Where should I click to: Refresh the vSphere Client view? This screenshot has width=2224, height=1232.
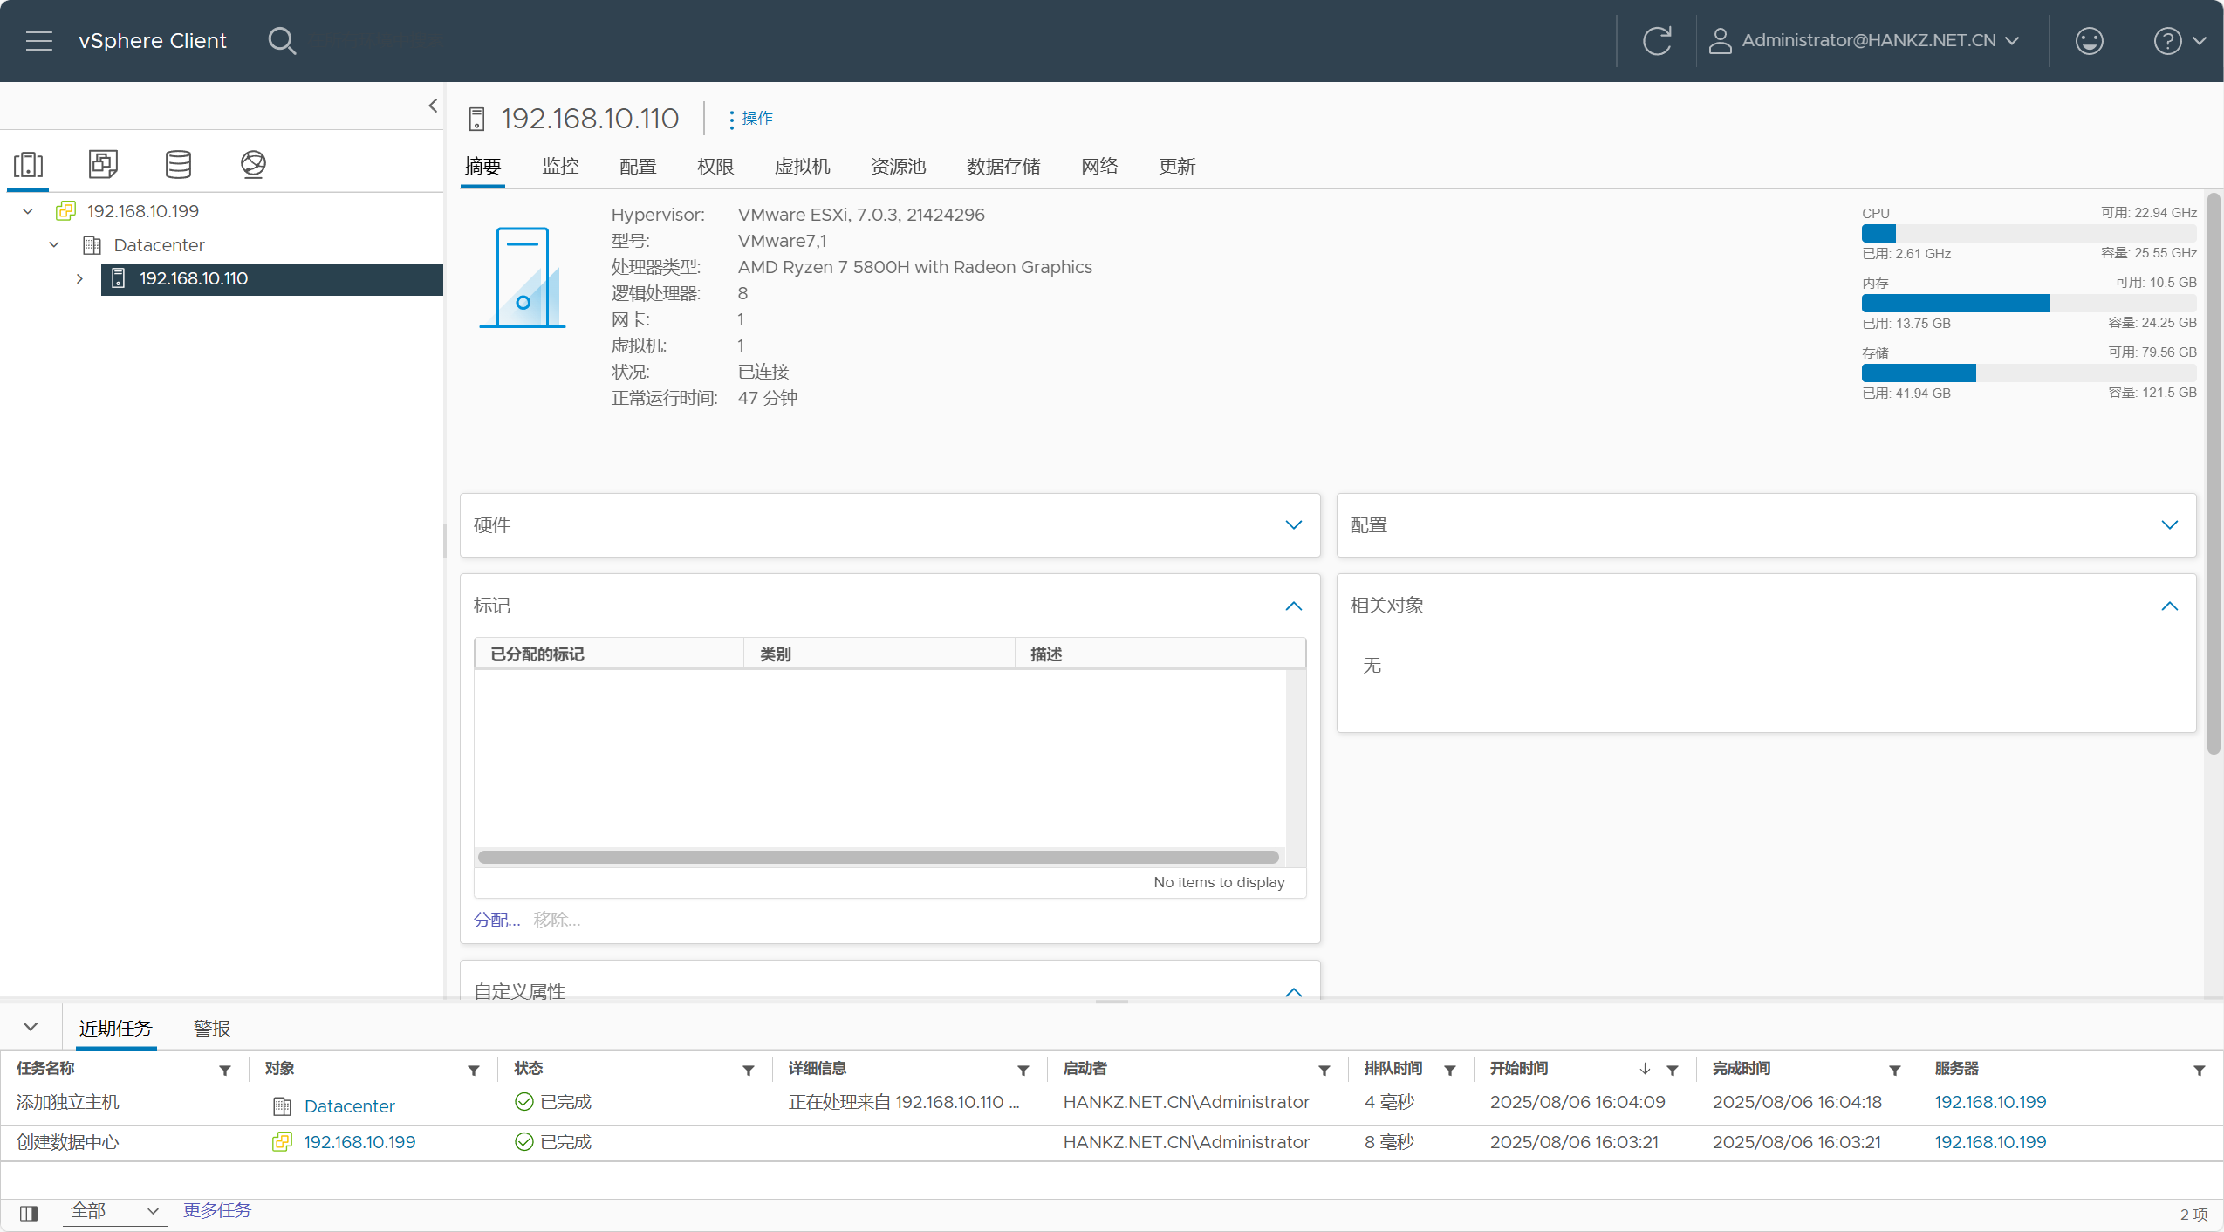point(1657,41)
